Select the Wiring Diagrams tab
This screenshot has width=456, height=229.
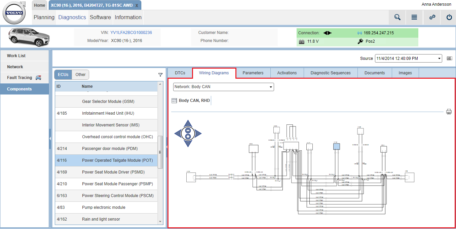214,73
